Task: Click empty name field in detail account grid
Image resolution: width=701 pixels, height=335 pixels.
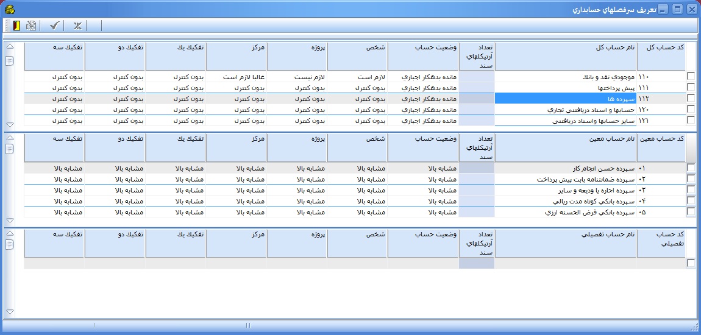Action: point(565,263)
